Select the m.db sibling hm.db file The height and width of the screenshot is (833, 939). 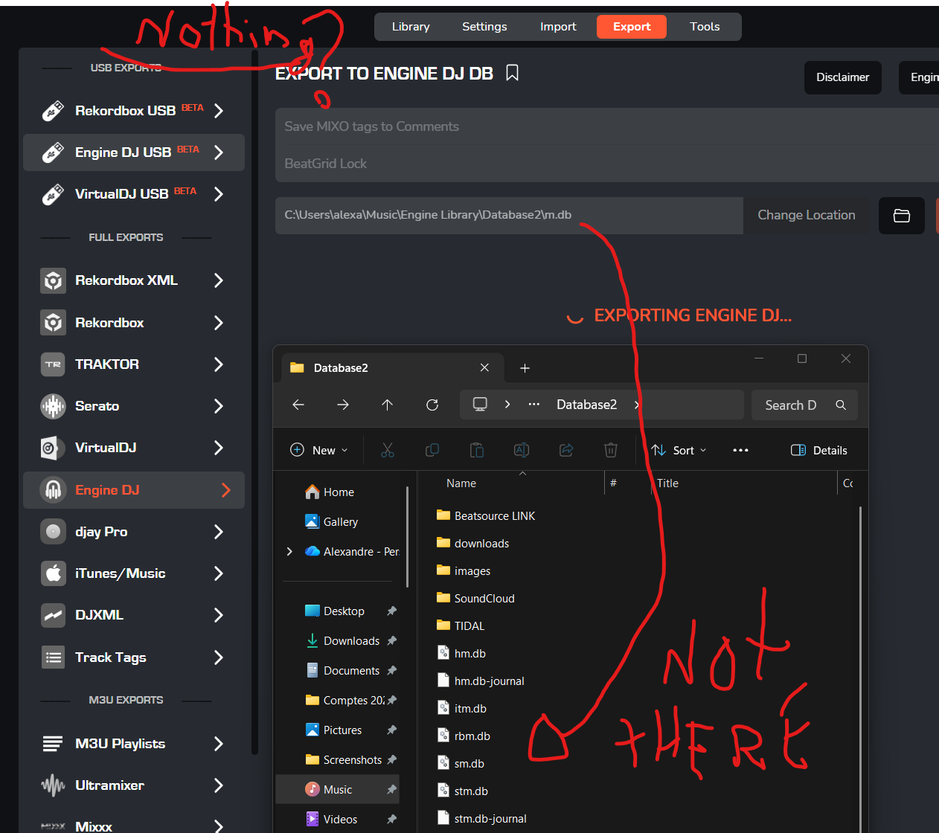pos(461,654)
